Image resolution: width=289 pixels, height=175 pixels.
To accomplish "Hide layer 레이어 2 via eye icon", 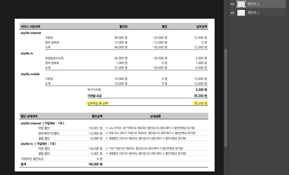I will coord(232,4).
